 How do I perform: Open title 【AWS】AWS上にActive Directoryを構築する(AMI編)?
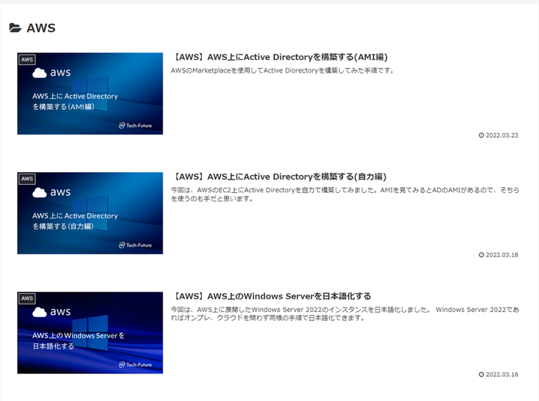(x=280, y=57)
